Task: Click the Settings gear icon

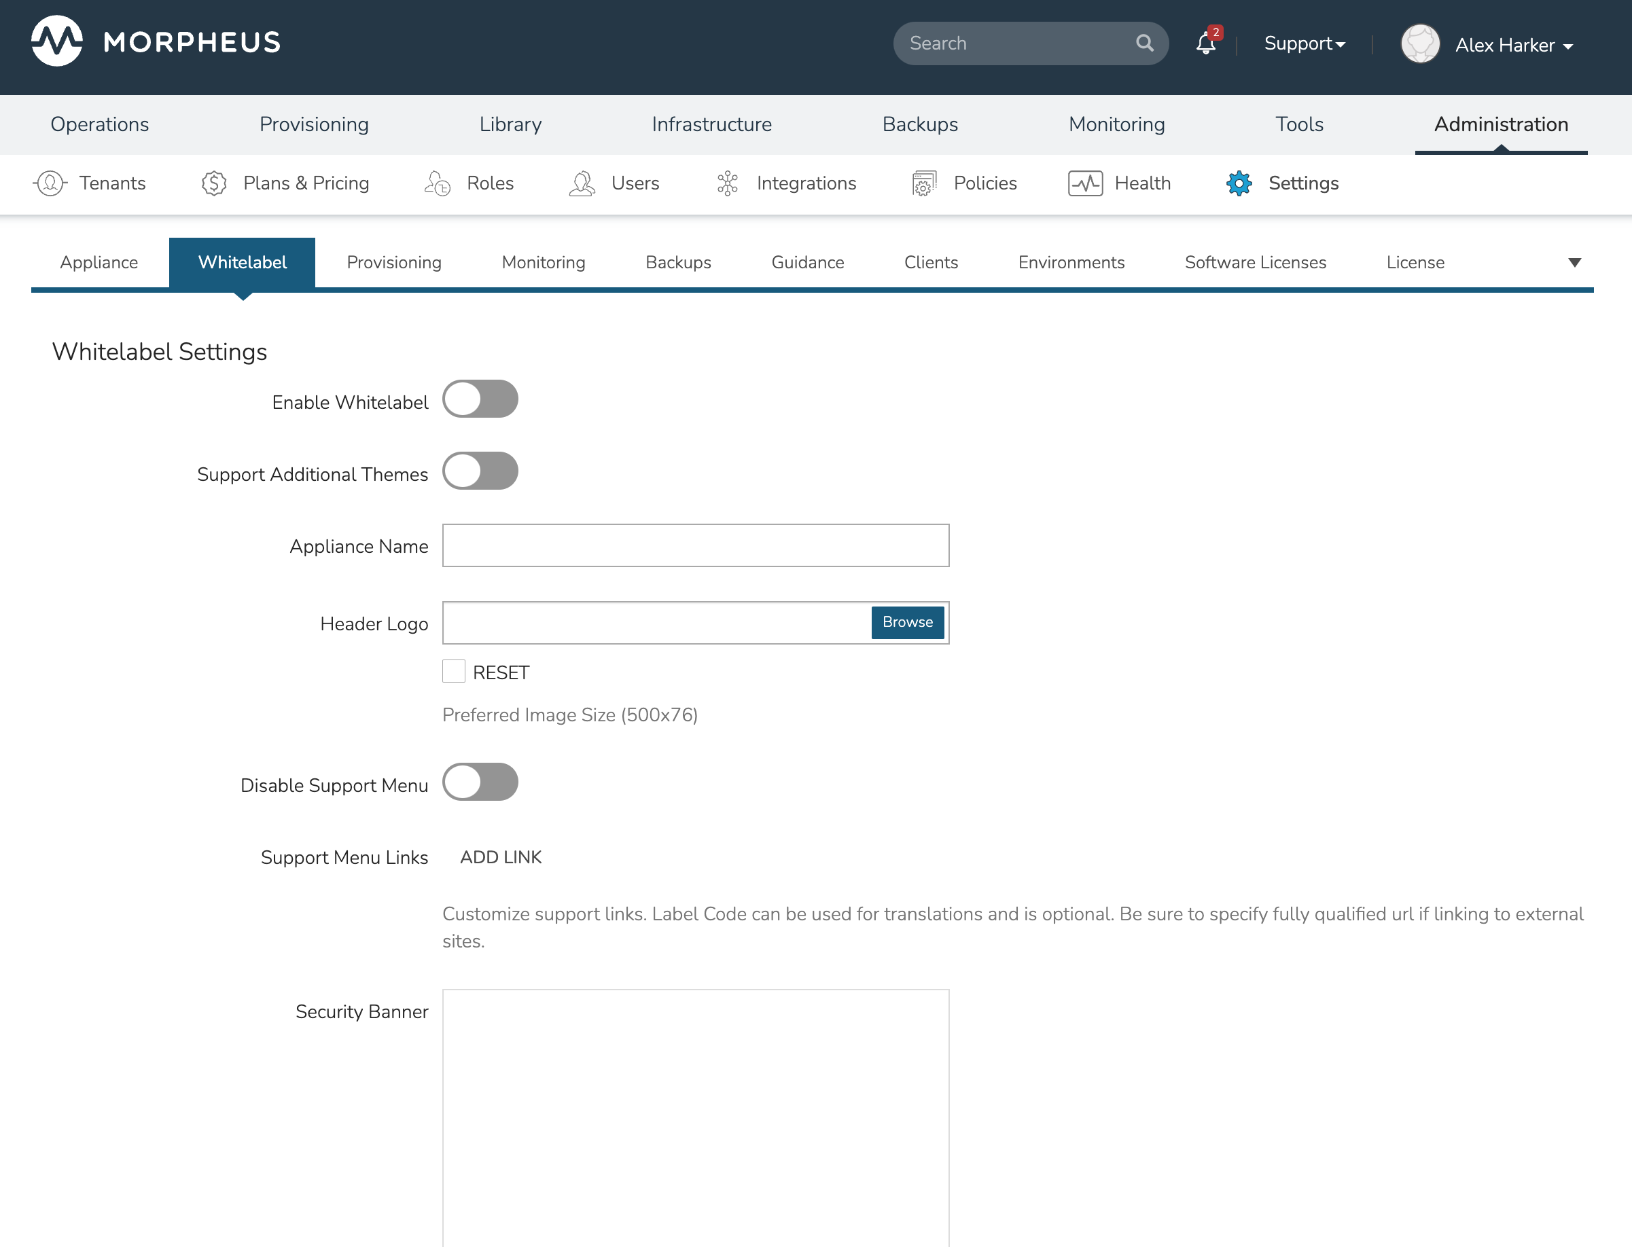Action: [1239, 183]
